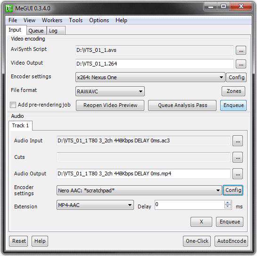The height and width of the screenshot is (256, 257).
Task: Launch the One-Click encoder
Action: coord(197,241)
